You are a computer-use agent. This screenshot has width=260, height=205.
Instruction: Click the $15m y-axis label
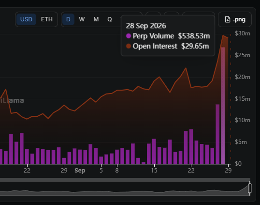[x=243, y=99]
